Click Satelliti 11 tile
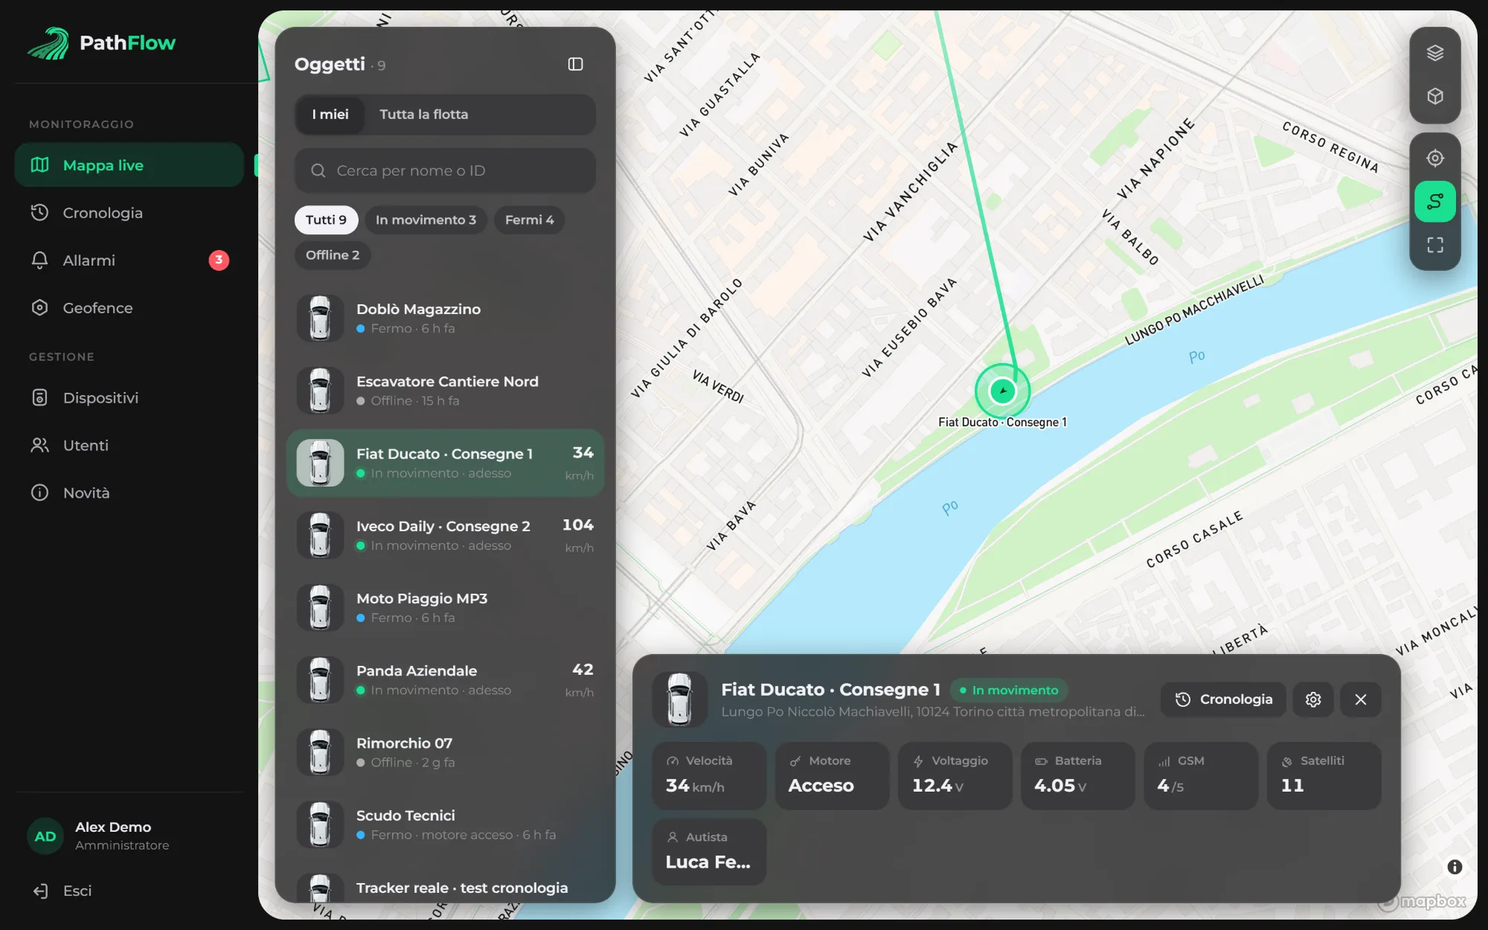The height and width of the screenshot is (930, 1488). (1324, 775)
